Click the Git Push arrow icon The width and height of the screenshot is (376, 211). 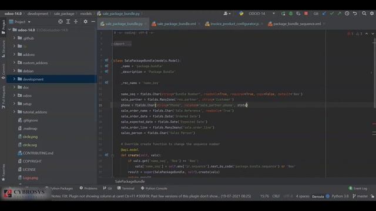pos(340,13)
